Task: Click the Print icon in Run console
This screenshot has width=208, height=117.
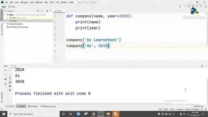Action: point(10,86)
